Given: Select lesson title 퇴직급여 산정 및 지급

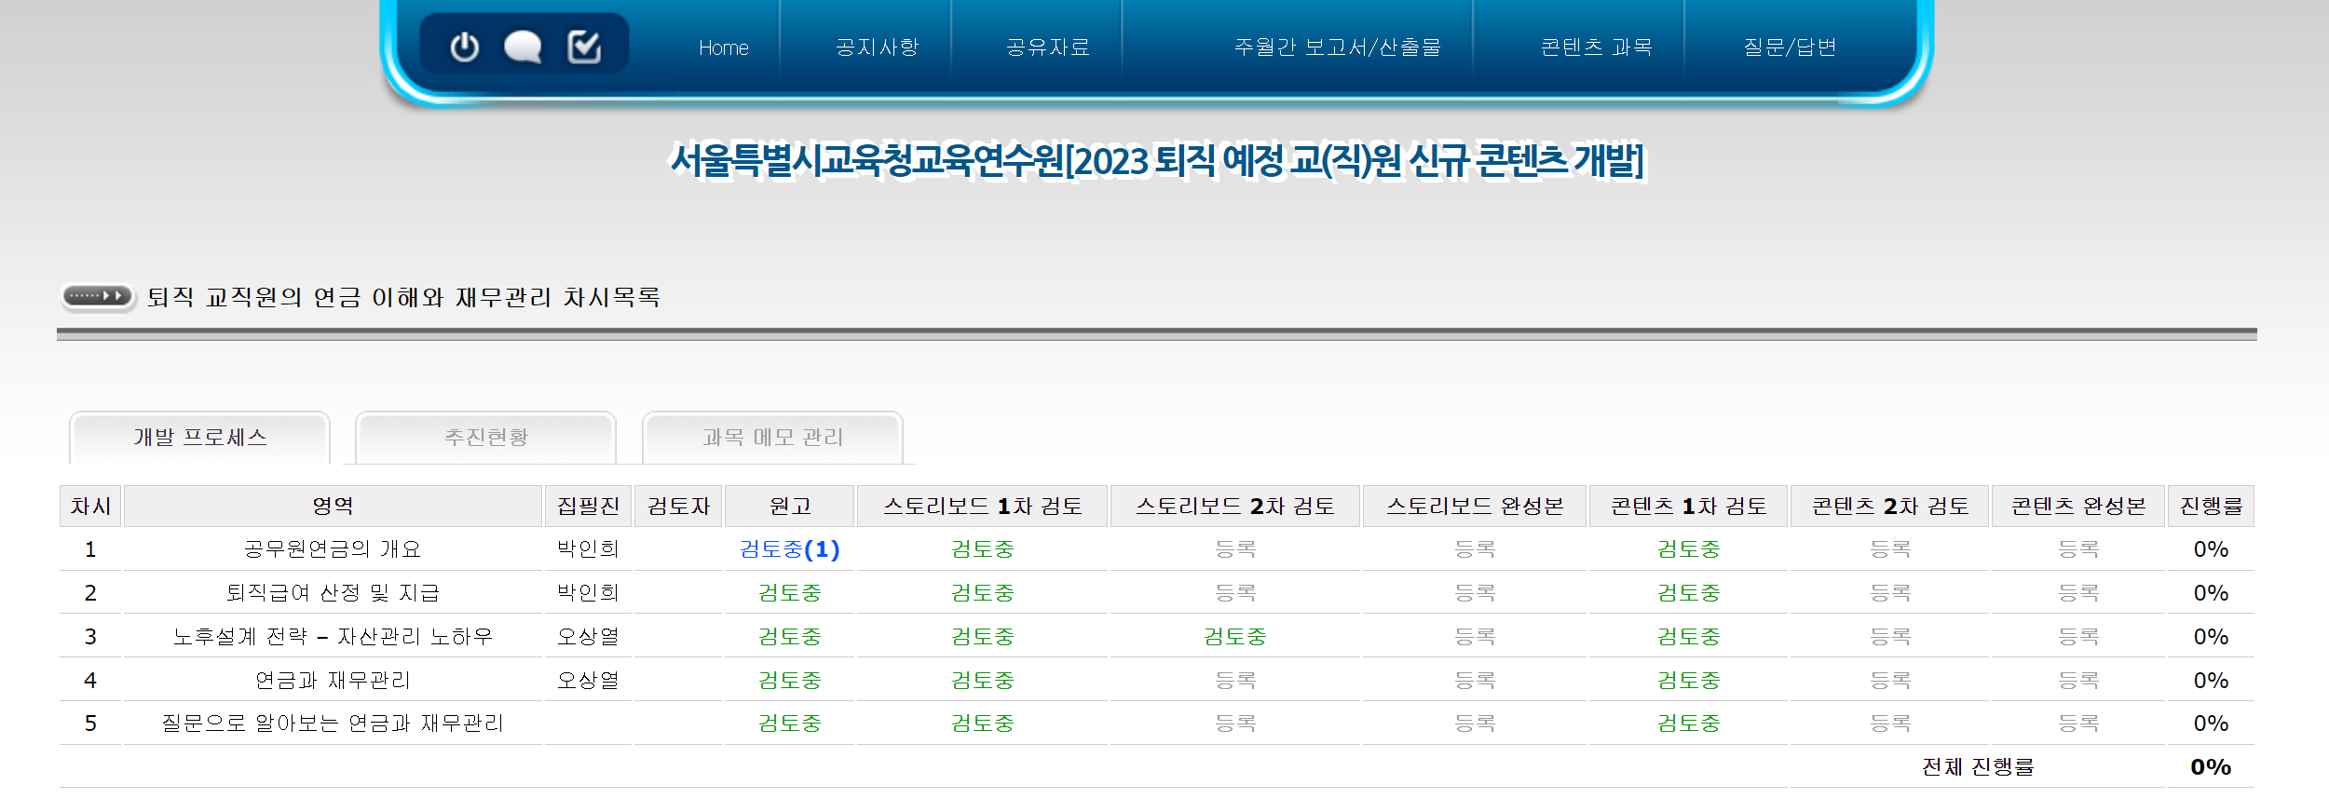Looking at the screenshot, I should pyautogui.click(x=333, y=593).
